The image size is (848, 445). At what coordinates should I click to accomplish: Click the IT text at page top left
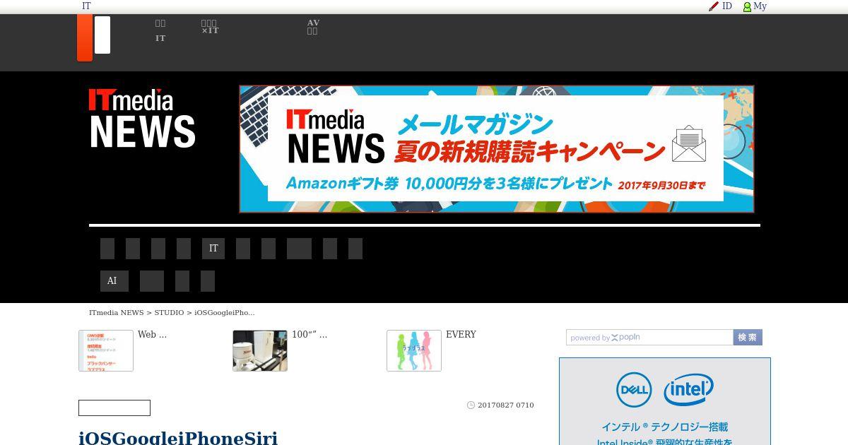tap(86, 6)
